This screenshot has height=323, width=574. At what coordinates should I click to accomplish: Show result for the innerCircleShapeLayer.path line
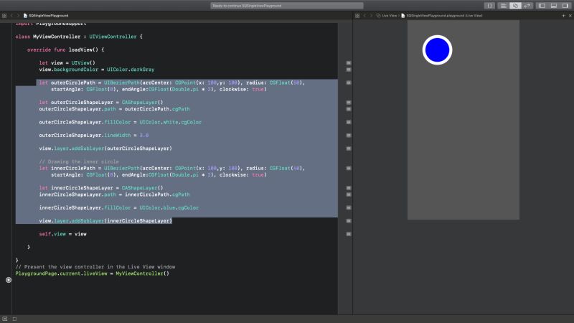coord(349,195)
